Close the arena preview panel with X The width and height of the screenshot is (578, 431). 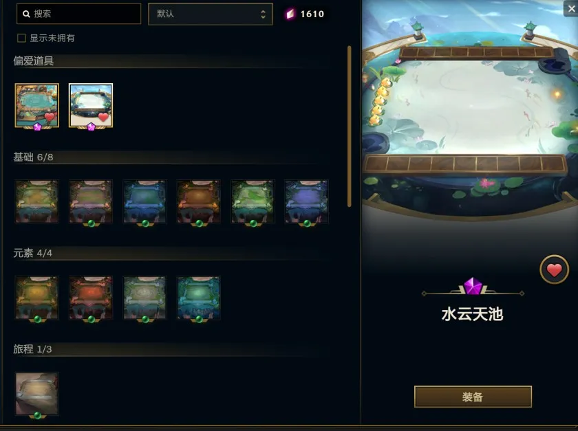point(571,8)
